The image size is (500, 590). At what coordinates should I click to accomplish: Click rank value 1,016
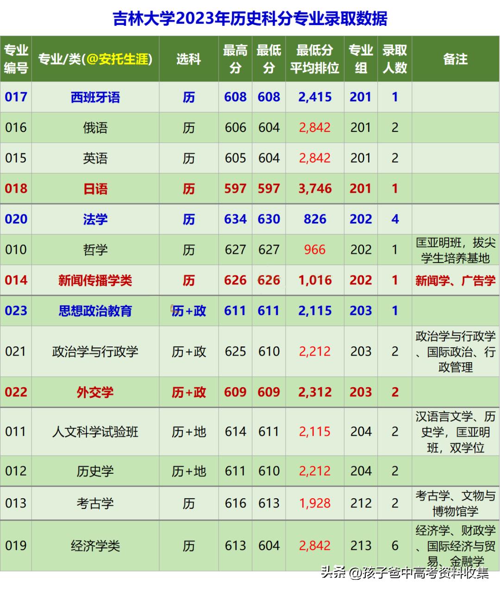[315, 281]
